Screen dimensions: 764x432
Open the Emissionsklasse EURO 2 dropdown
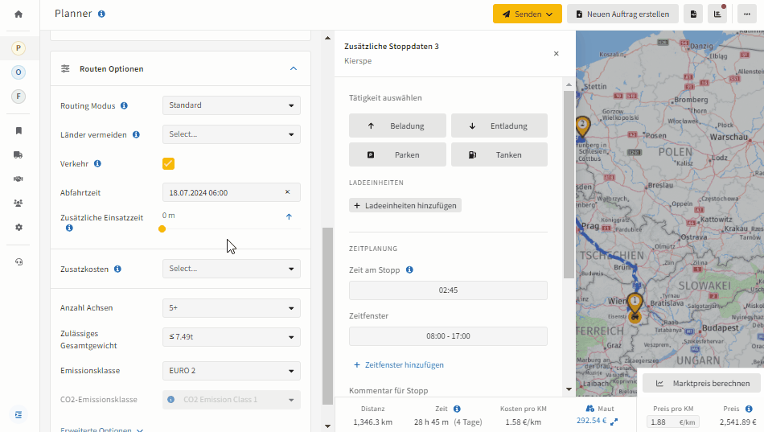click(232, 371)
